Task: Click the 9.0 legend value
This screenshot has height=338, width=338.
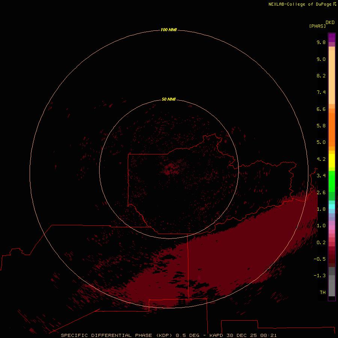Action: 321,59
